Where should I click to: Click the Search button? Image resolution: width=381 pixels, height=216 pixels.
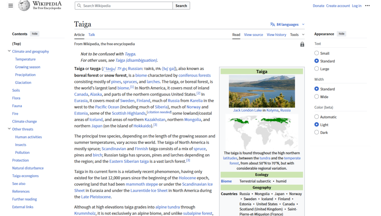point(181,6)
